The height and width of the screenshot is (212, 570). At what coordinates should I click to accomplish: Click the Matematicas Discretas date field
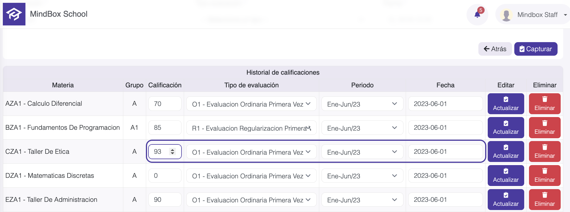tap(445, 176)
